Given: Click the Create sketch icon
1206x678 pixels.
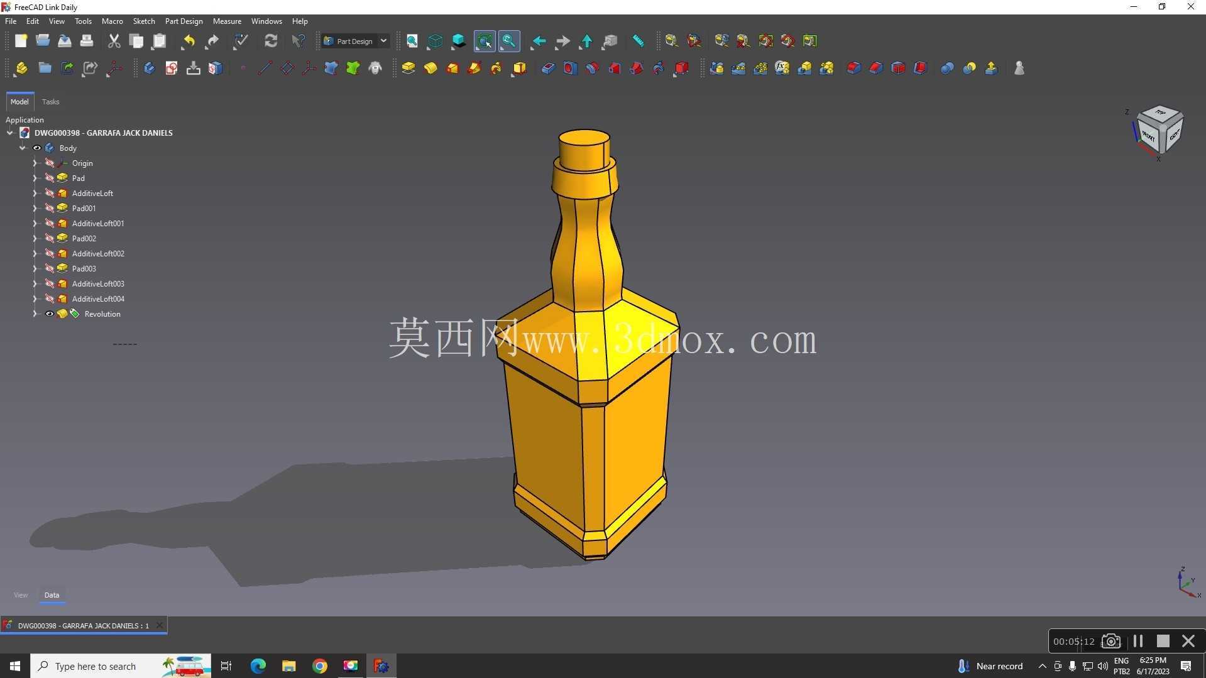Looking at the screenshot, I should pyautogui.click(x=171, y=68).
